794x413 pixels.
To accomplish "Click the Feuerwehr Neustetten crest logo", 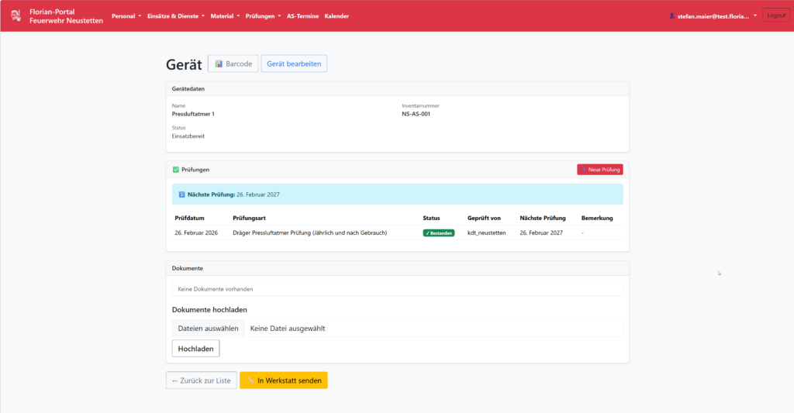I will tap(16, 15).
